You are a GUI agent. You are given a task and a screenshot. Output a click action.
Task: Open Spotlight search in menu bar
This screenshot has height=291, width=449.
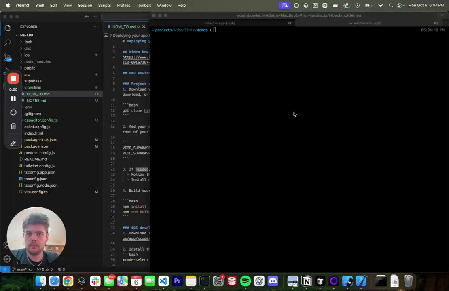[x=391, y=5]
